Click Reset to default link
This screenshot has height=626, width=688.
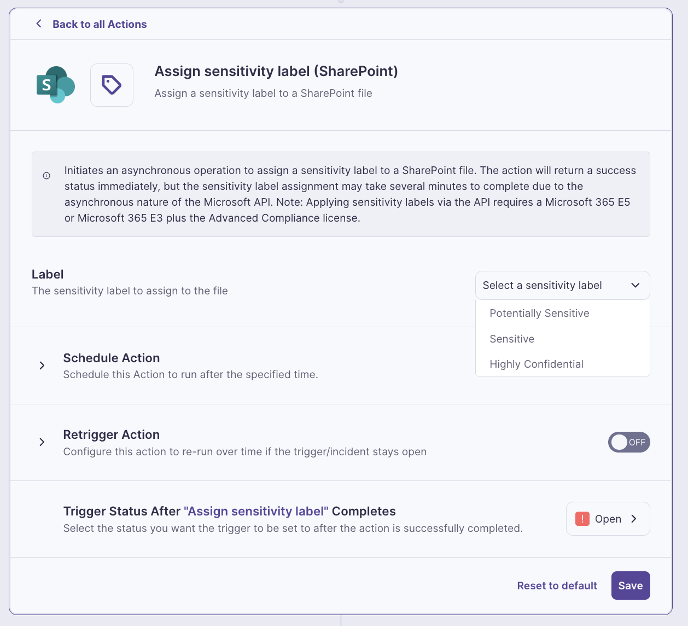[557, 586]
